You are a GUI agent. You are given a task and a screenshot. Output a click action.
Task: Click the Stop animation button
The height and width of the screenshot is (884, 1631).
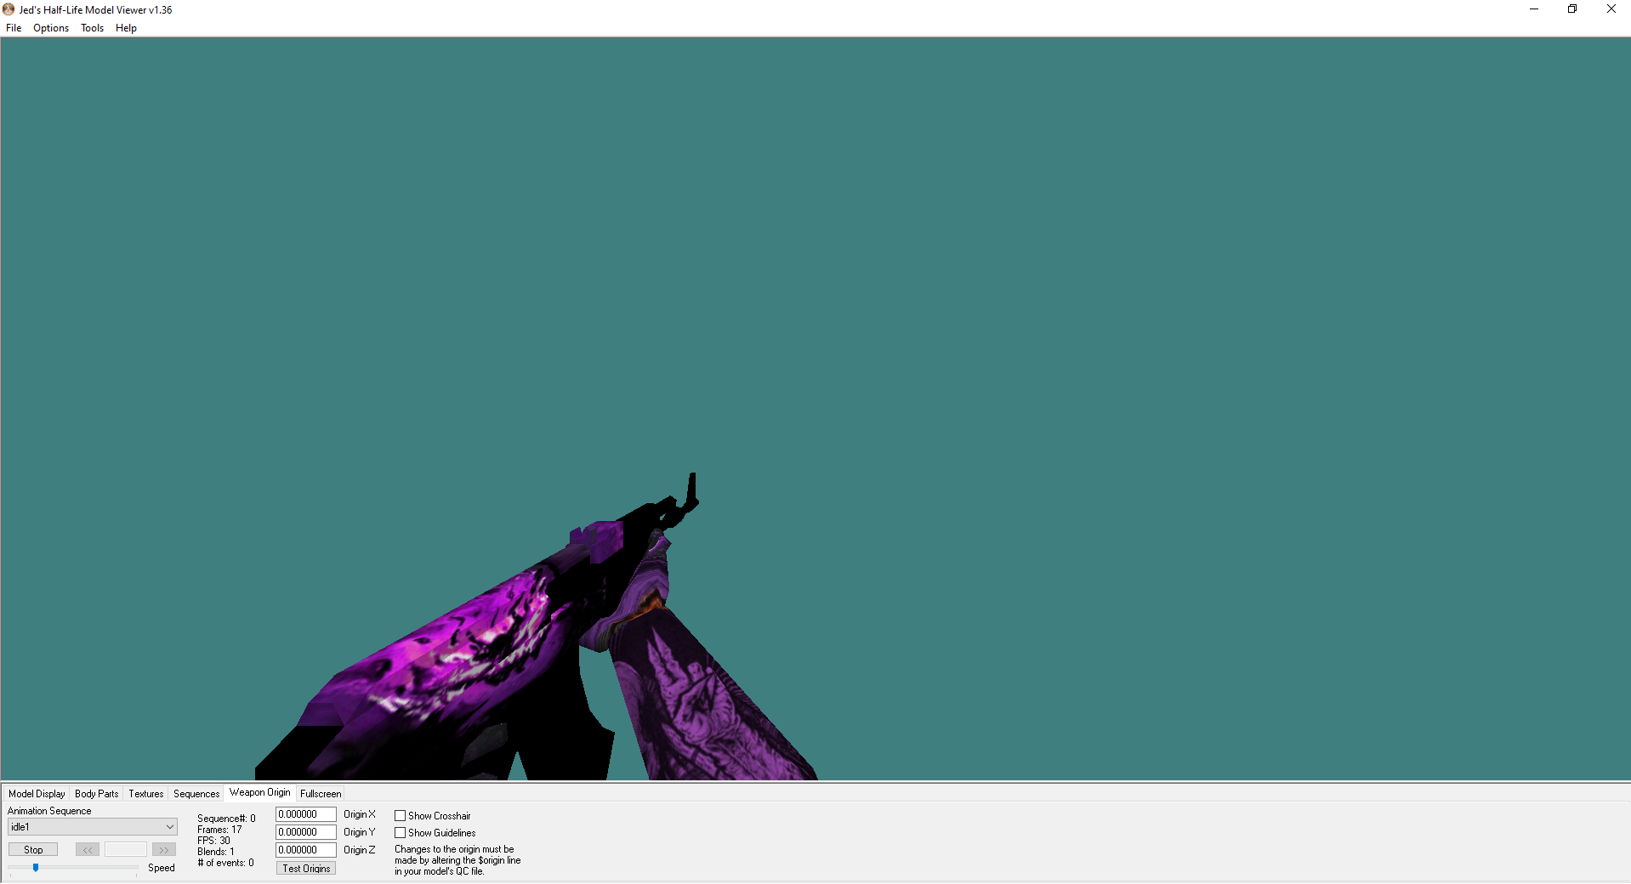tap(33, 850)
